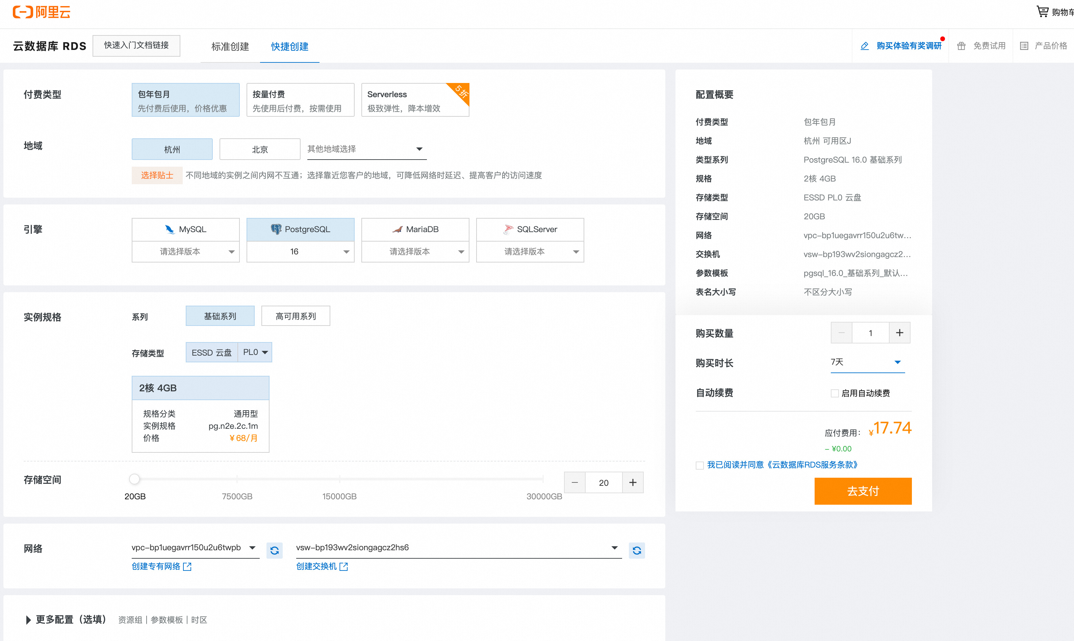Image resolution: width=1074 pixels, height=641 pixels.
Task: Switch to 快捷创建 tab
Action: click(289, 46)
